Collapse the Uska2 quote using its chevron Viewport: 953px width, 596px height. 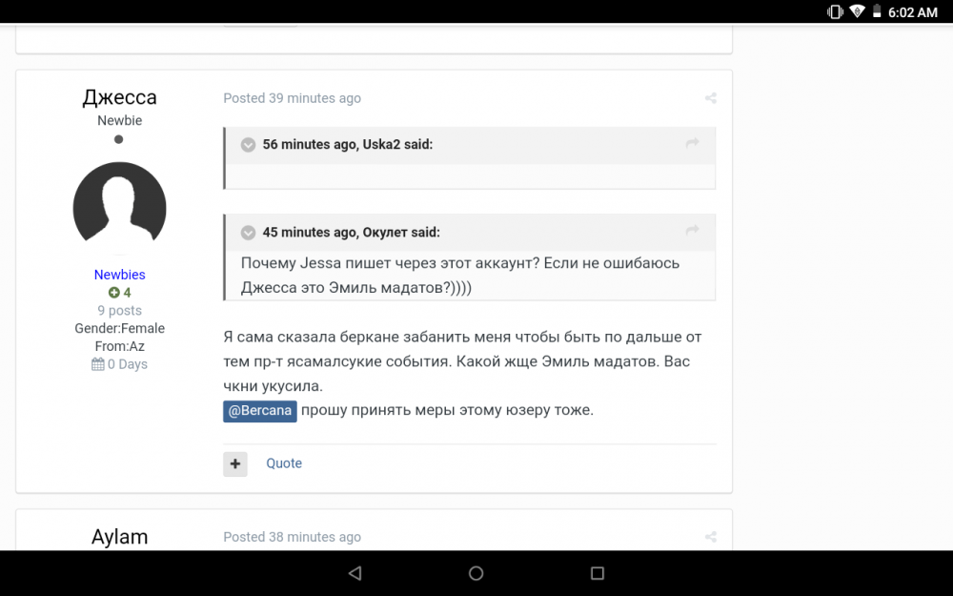pos(248,144)
